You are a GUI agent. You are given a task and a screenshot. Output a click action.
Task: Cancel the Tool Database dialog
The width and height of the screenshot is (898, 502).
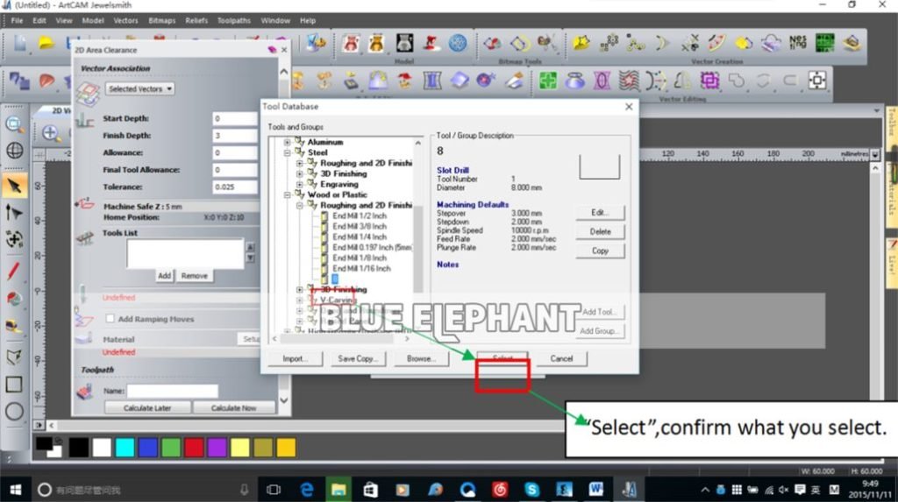(561, 359)
